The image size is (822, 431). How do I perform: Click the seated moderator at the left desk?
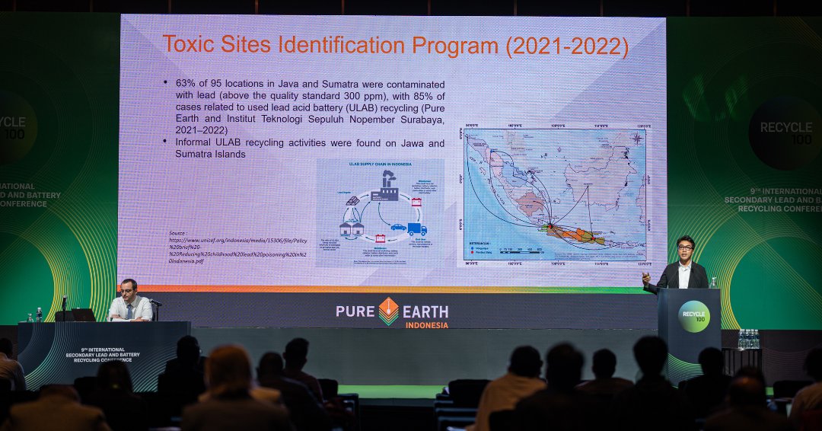pyautogui.click(x=130, y=301)
